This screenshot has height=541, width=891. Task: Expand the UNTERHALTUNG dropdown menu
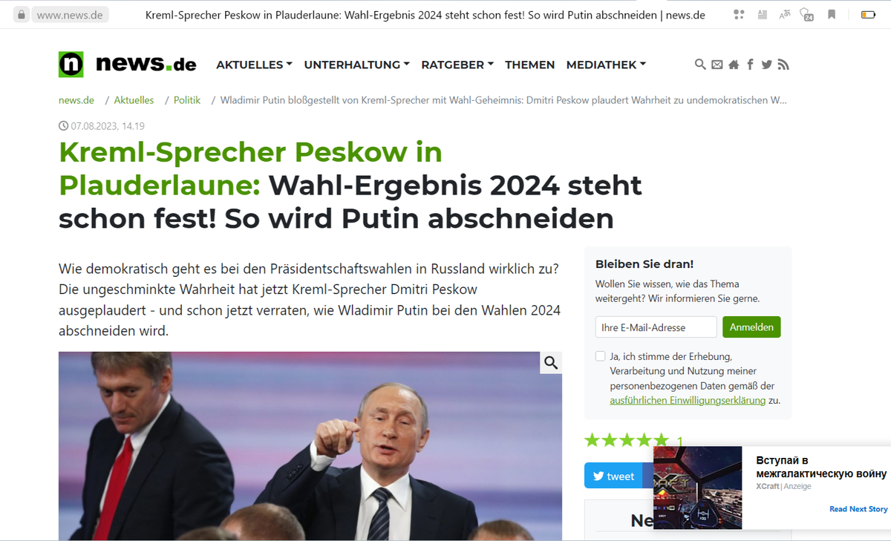pyautogui.click(x=356, y=65)
